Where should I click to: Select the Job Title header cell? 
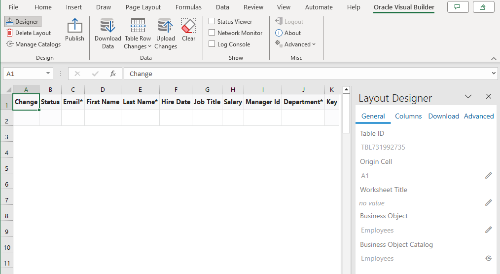[x=207, y=102]
